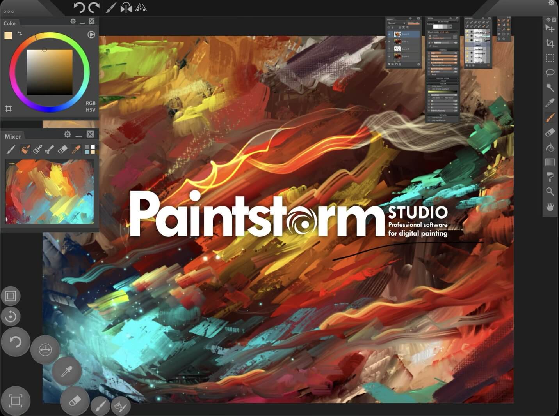Enable the Use texture checkbox
The image size is (559, 416).
429,118
